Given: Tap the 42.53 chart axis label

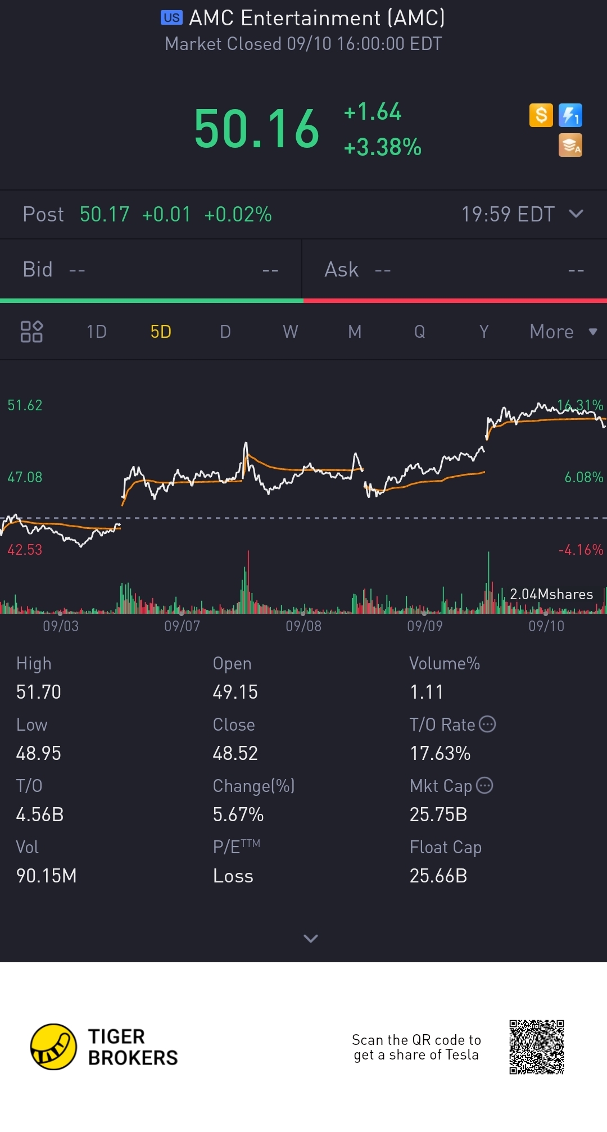Looking at the screenshot, I should [25, 550].
